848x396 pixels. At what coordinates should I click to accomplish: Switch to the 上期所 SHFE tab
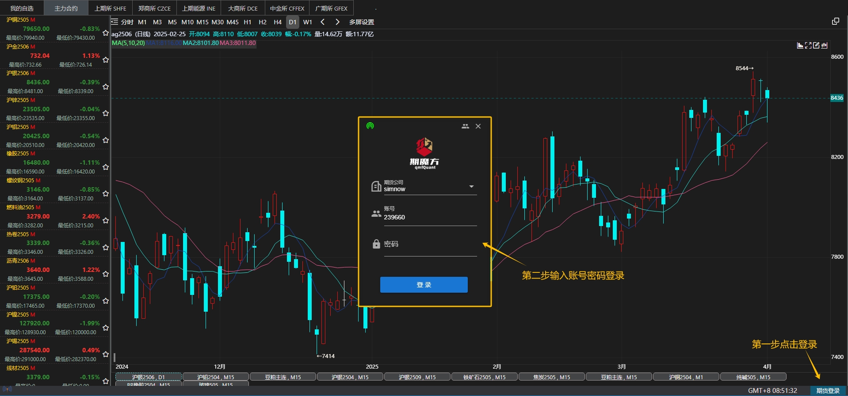(110, 8)
